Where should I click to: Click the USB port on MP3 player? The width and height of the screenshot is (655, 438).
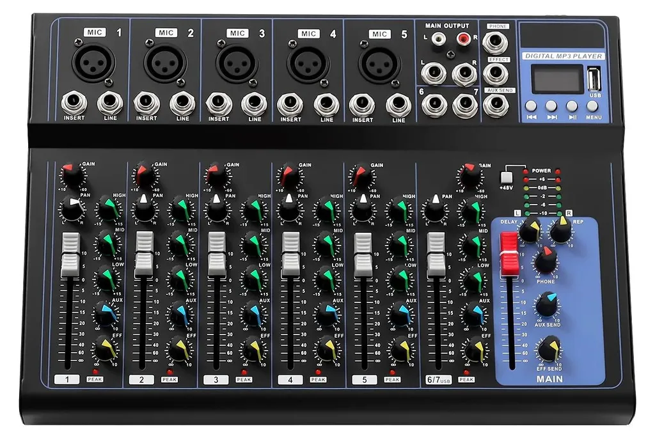tap(594, 79)
